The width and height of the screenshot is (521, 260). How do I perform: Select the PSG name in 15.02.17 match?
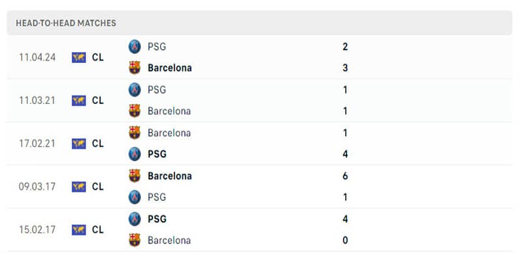tap(157, 219)
